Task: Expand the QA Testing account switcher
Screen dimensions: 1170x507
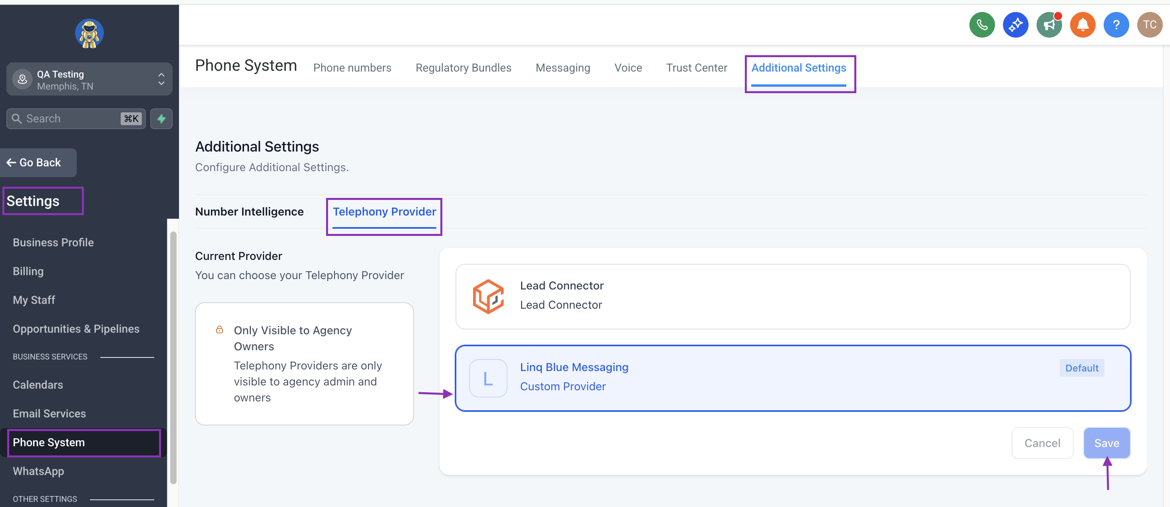Action: (x=90, y=79)
